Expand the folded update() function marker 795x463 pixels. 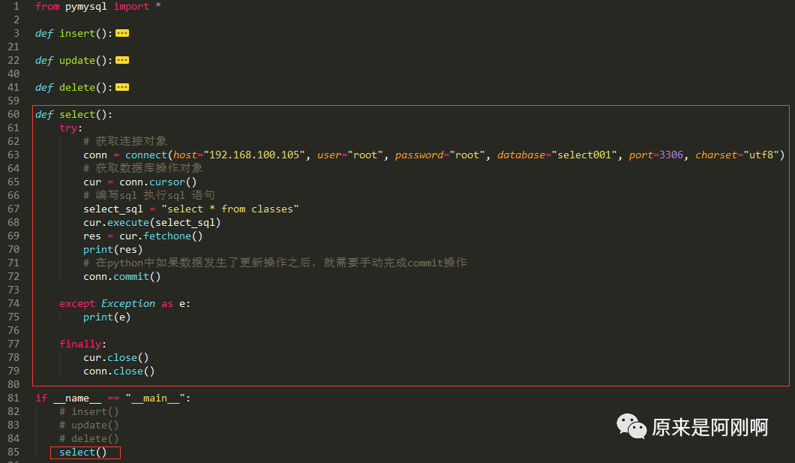[122, 60]
